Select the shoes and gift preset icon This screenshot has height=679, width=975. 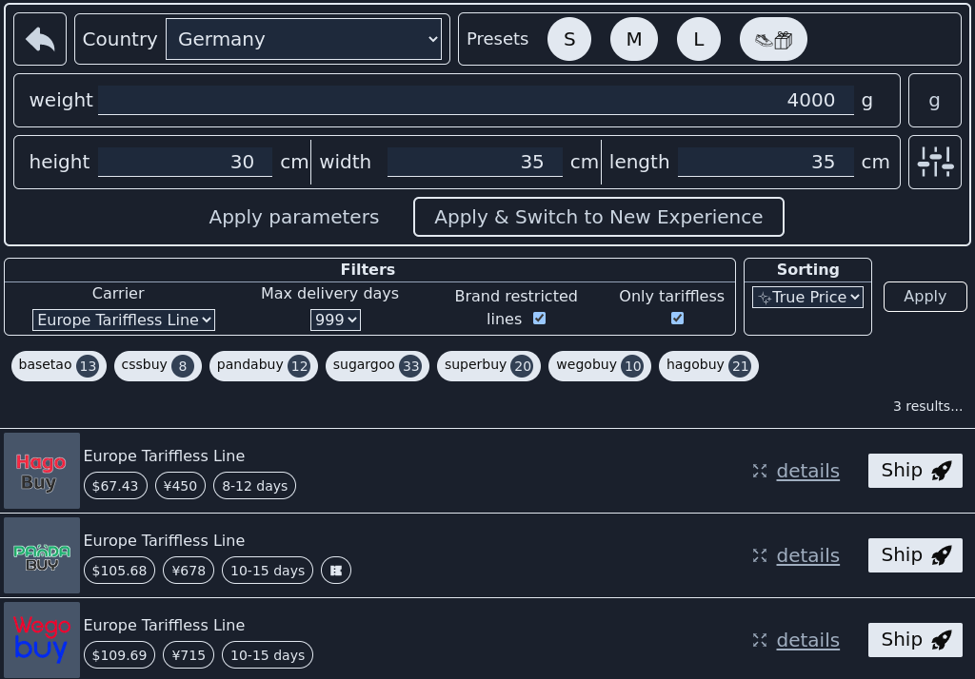[x=773, y=39]
